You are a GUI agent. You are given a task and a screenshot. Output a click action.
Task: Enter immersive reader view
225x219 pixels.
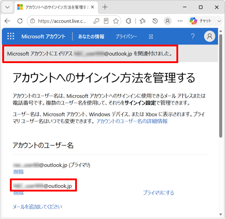coord(106,21)
